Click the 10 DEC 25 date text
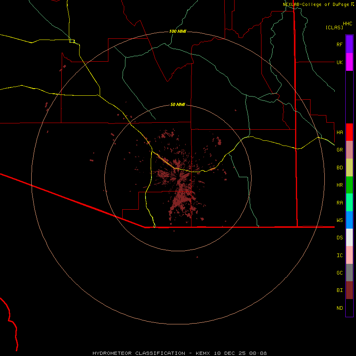Screen dimensions: 356x356 click(229, 353)
